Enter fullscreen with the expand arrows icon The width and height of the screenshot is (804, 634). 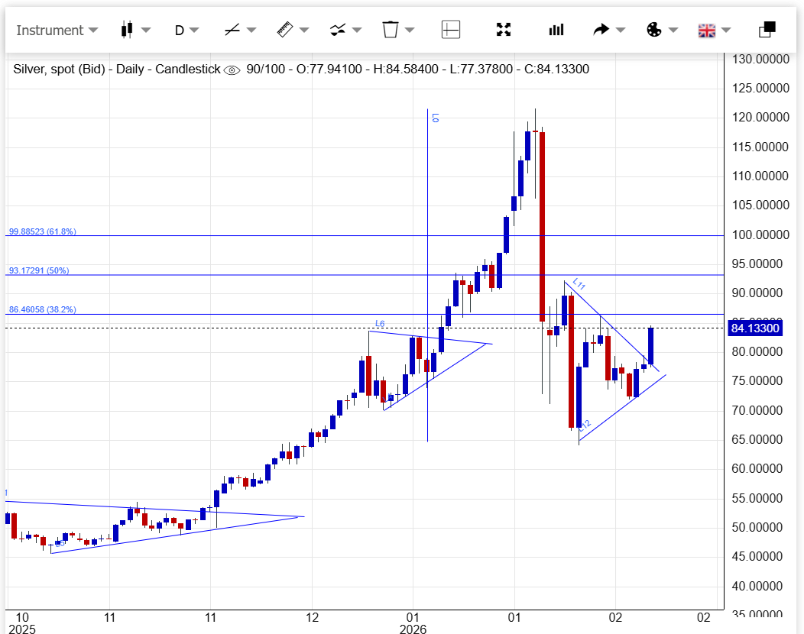click(503, 30)
